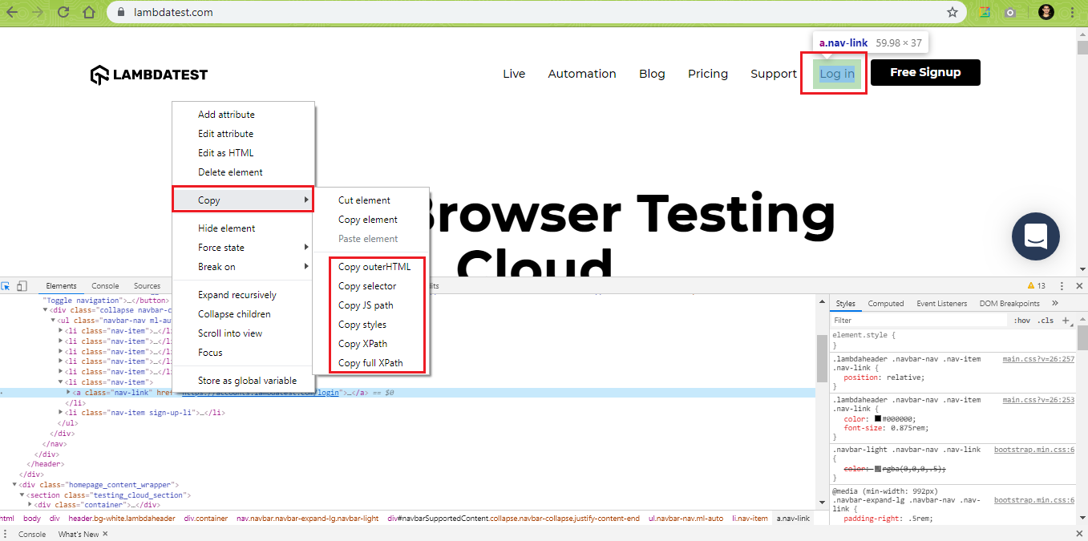This screenshot has height=541, width=1088.
Task: Bookmark this page with the star icon
Action: 953,12
